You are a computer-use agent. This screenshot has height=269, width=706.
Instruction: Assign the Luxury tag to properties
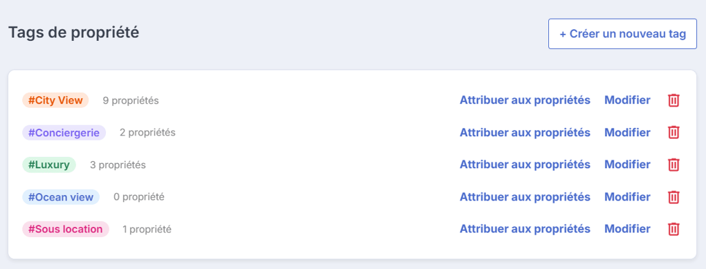point(525,165)
